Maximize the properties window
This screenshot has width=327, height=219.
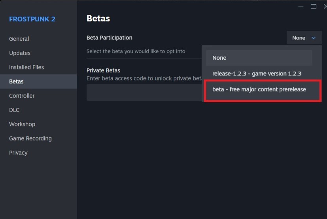314,7
